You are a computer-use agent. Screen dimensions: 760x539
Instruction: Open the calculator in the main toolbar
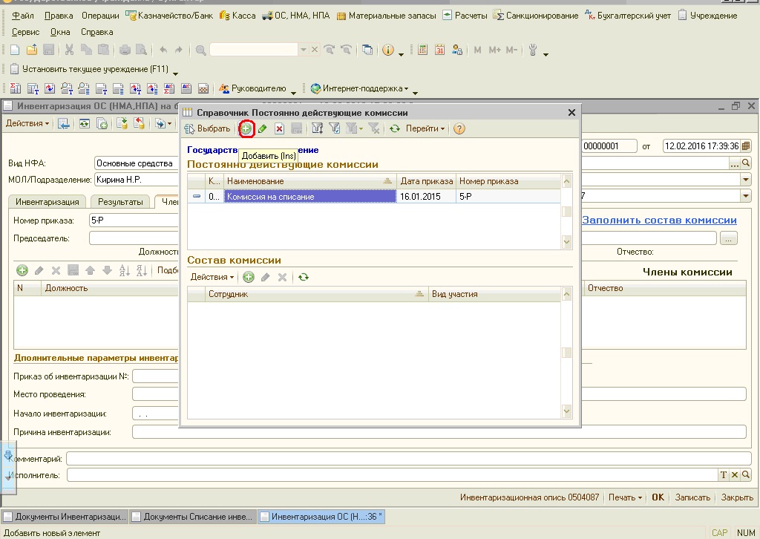pos(423,50)
